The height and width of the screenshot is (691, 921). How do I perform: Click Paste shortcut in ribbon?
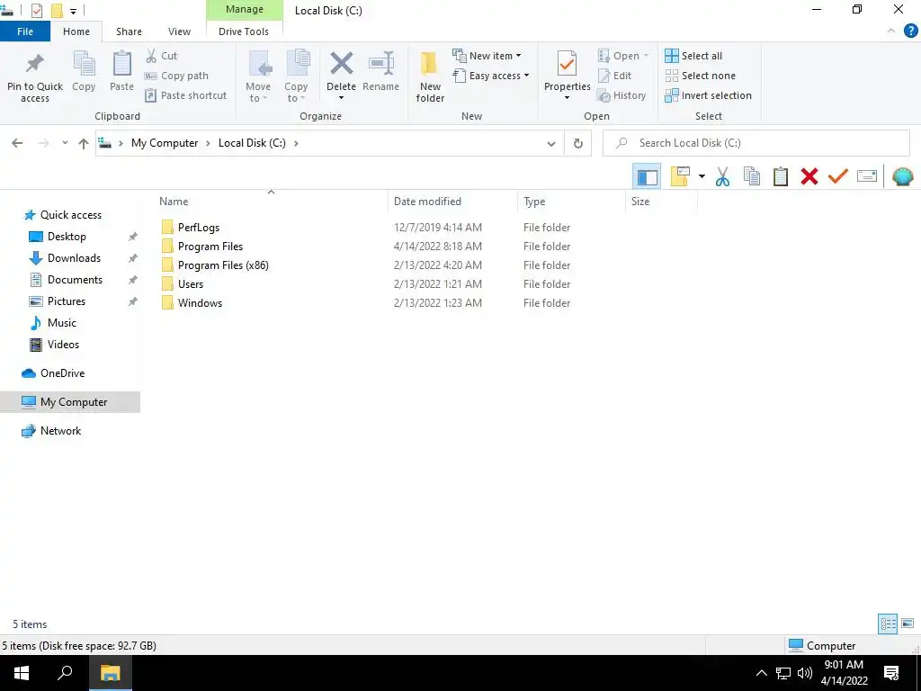point(186,95)
